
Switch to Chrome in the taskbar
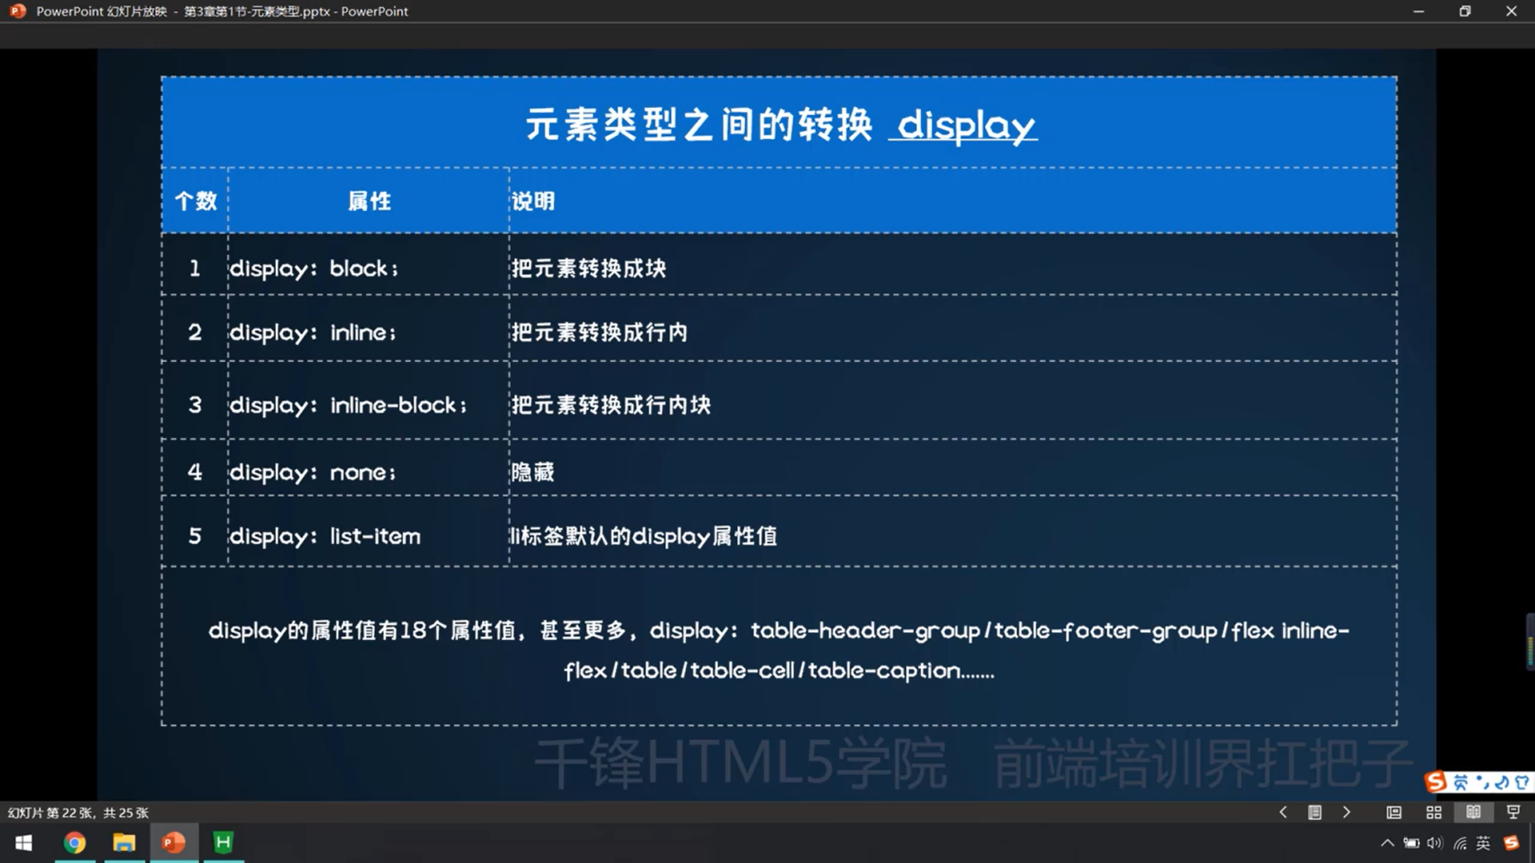click(74, 843)
